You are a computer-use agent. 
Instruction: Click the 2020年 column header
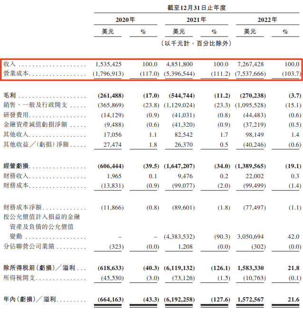(x=125, y=20)
